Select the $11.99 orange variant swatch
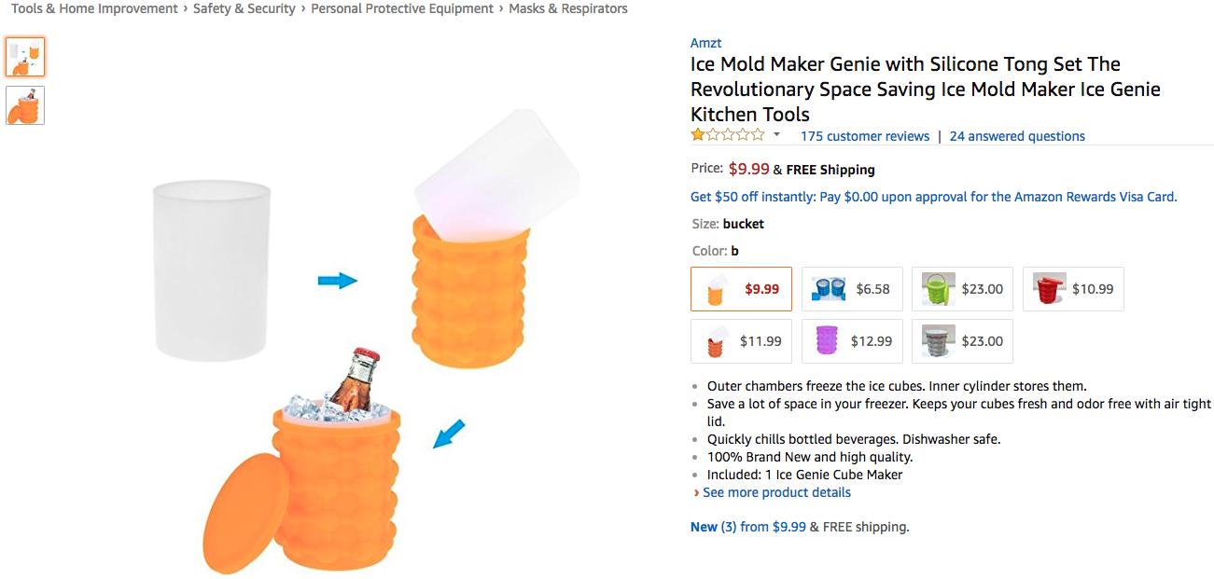Viewport: 1214px width, 579px height. click(x=741, y=341)
